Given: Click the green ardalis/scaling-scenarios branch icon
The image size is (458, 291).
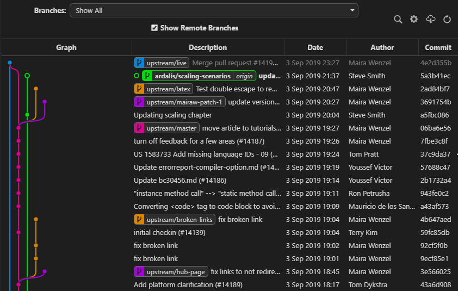Looking at the screenshot, I should tap(147, 76).
